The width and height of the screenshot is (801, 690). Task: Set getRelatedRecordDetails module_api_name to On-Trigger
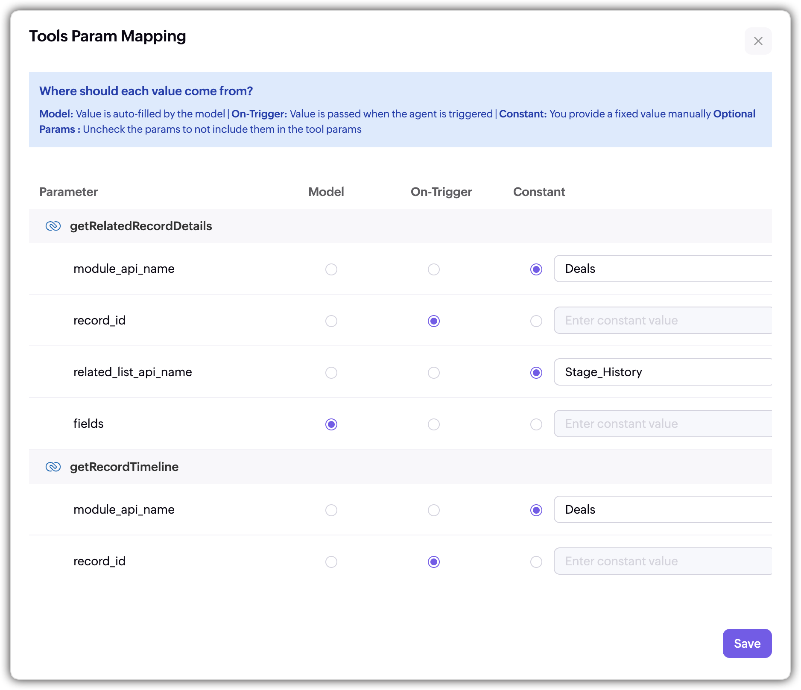[x=434, y=269]
